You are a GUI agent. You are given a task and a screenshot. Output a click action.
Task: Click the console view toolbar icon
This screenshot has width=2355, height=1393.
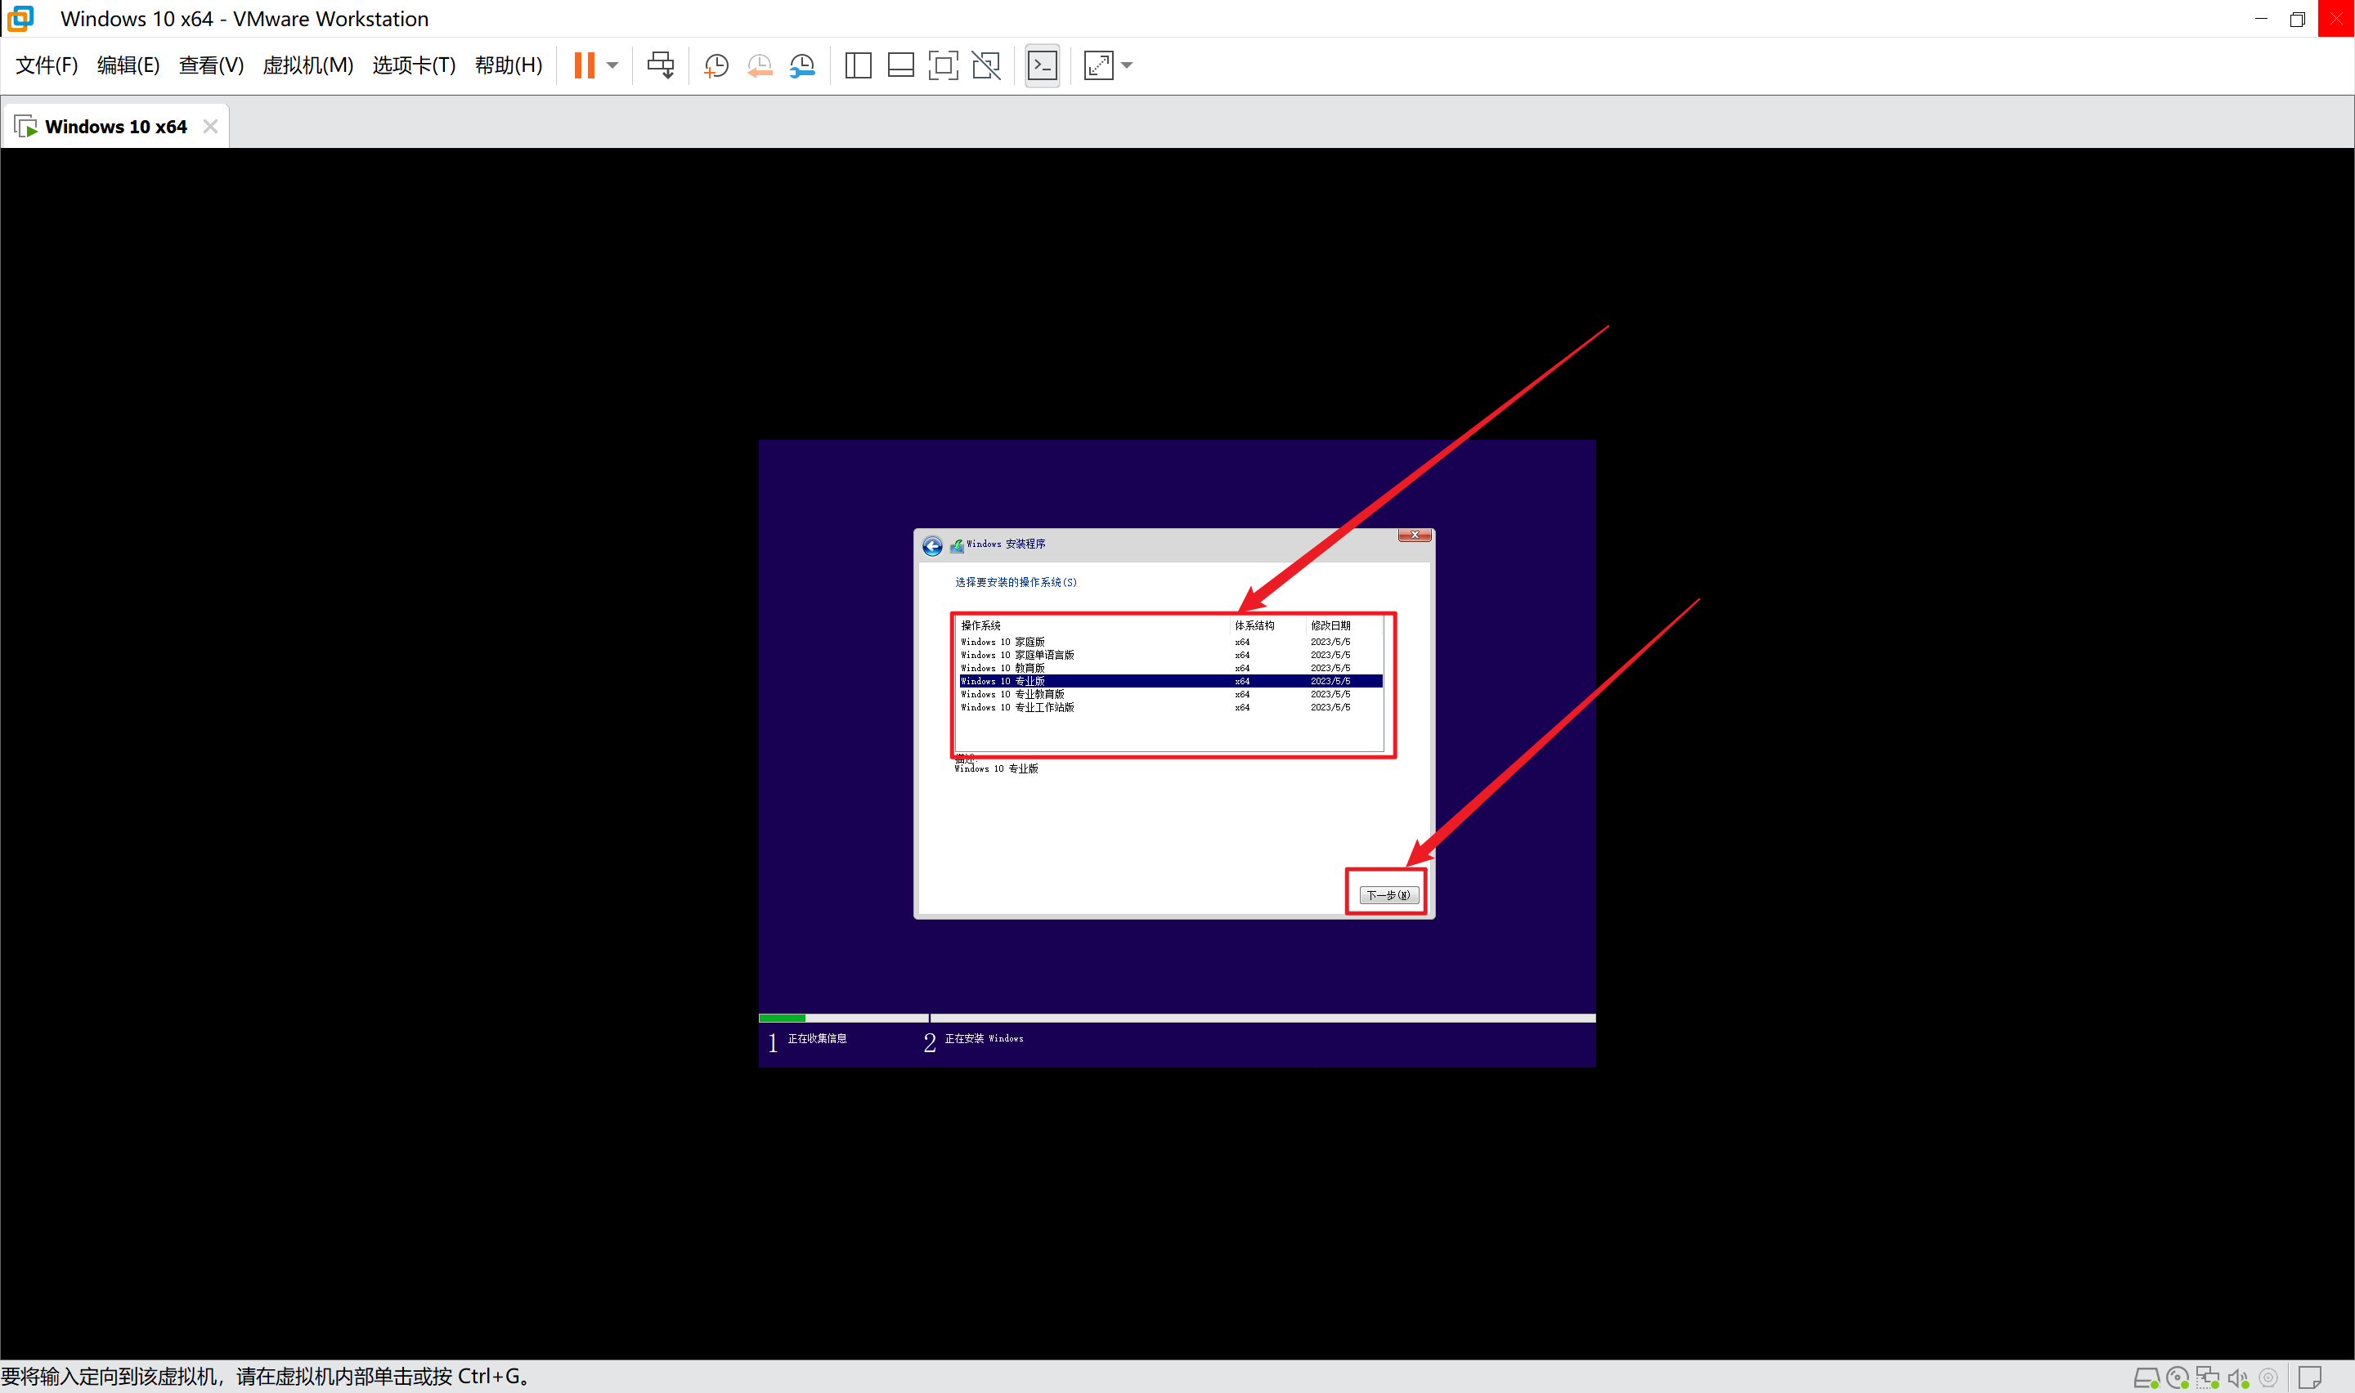coord(1043,65)
